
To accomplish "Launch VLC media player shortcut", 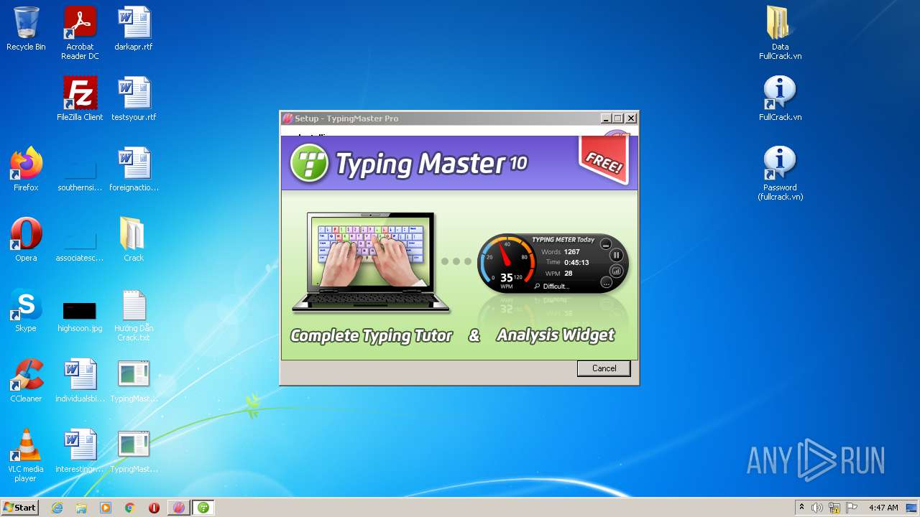I will pos(26,455).
